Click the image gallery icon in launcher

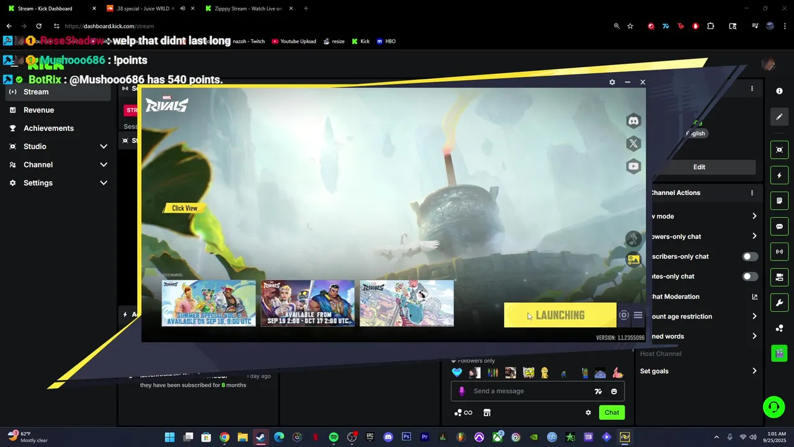[x=633, y=260]
